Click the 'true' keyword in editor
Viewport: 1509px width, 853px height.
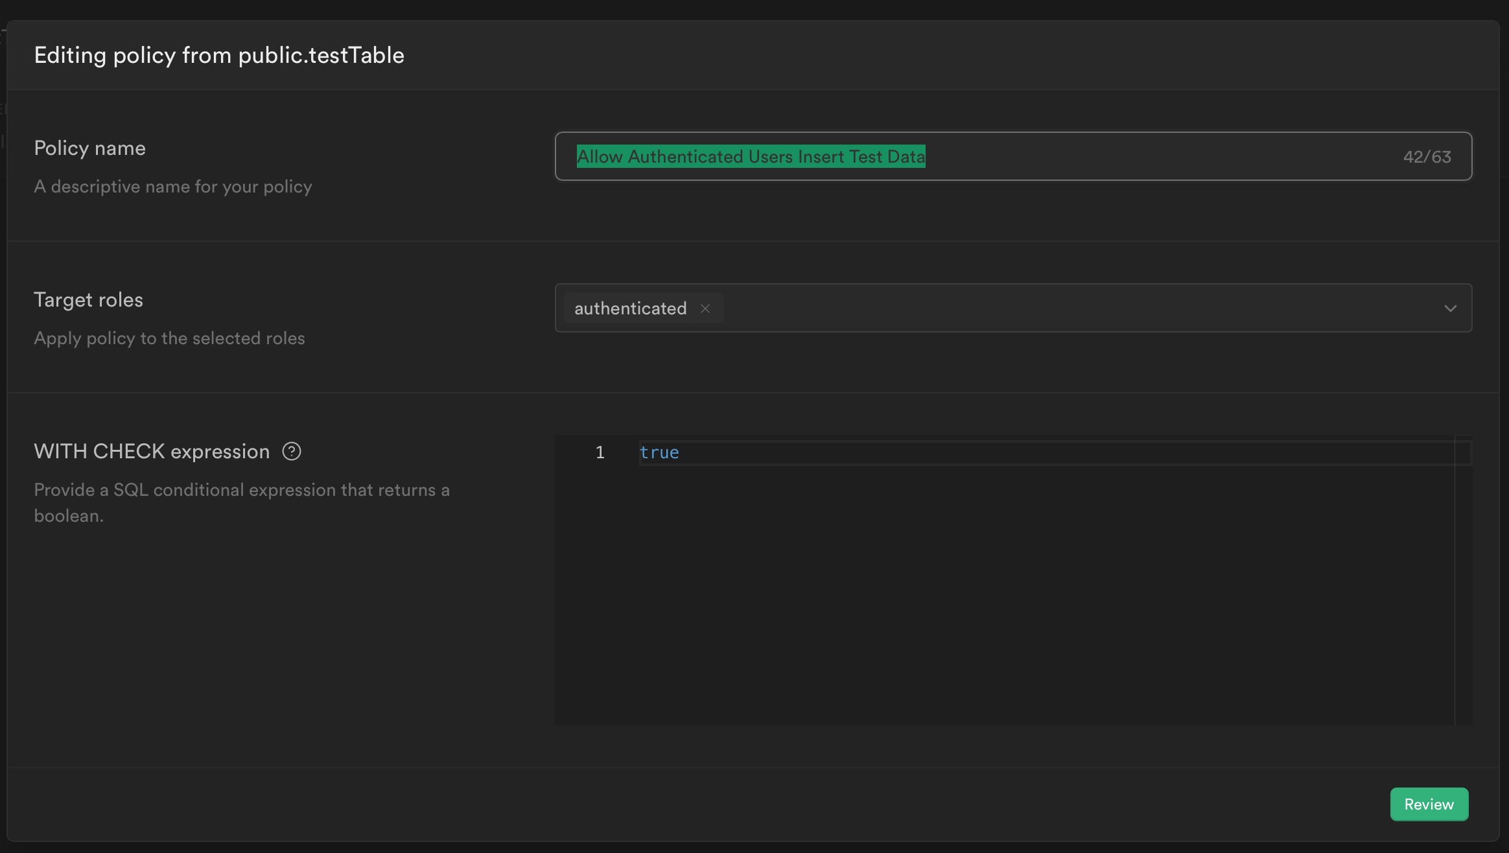[659, 452]
